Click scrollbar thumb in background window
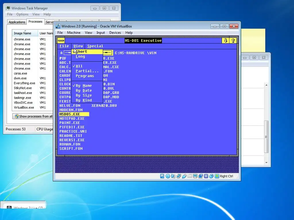 [266, 137]
